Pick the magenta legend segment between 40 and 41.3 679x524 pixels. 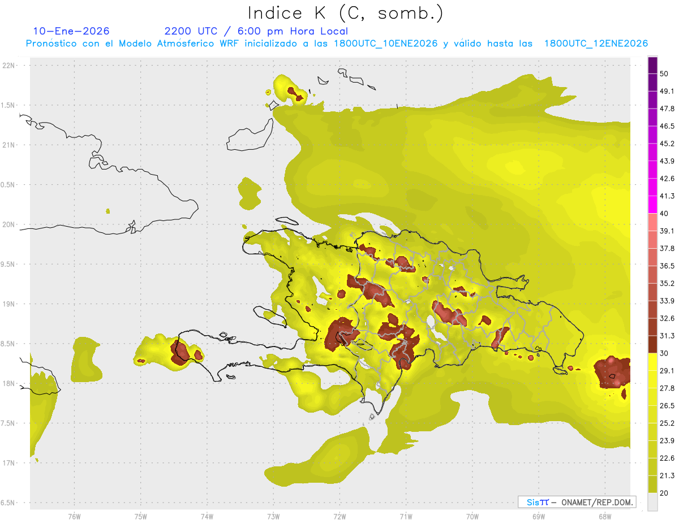pos(652,205)
